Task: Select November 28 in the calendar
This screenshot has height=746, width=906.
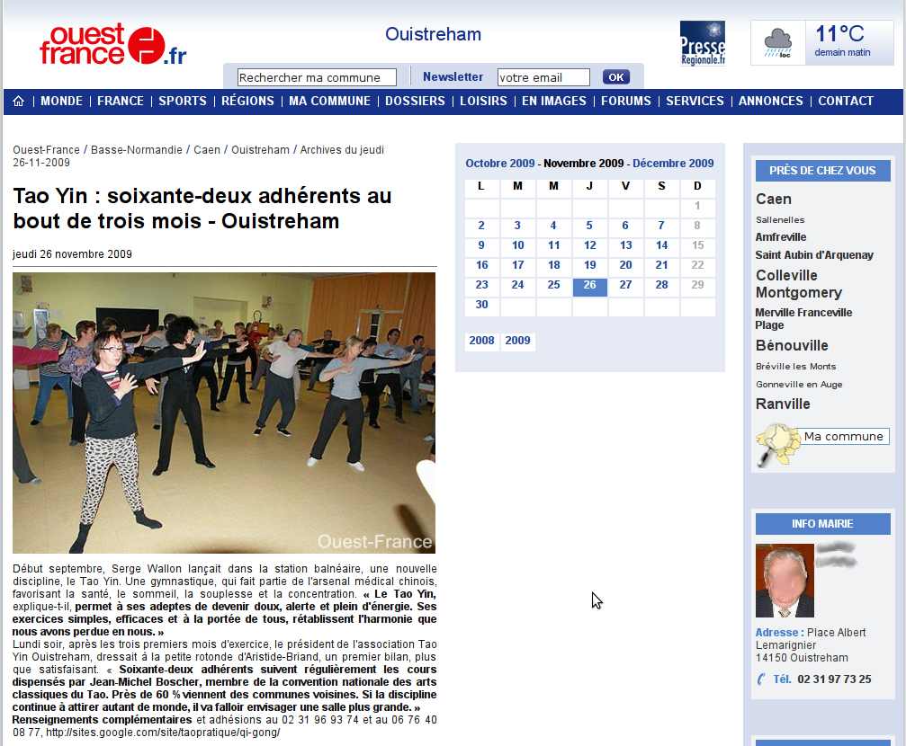Action: [661, 285]
